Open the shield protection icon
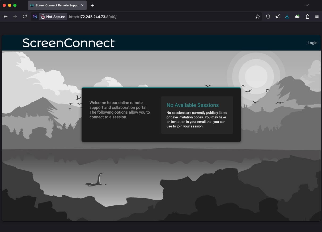322x232 pixels. click(268, 16)
